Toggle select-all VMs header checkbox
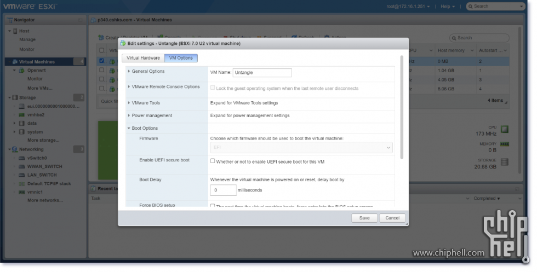The image size is (537, 272). pos(102,50)
